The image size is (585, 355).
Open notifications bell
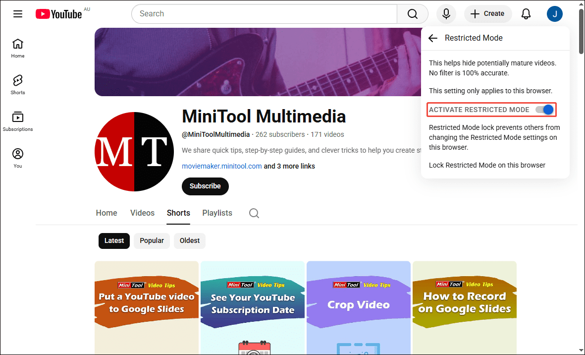tap(526, 14)
